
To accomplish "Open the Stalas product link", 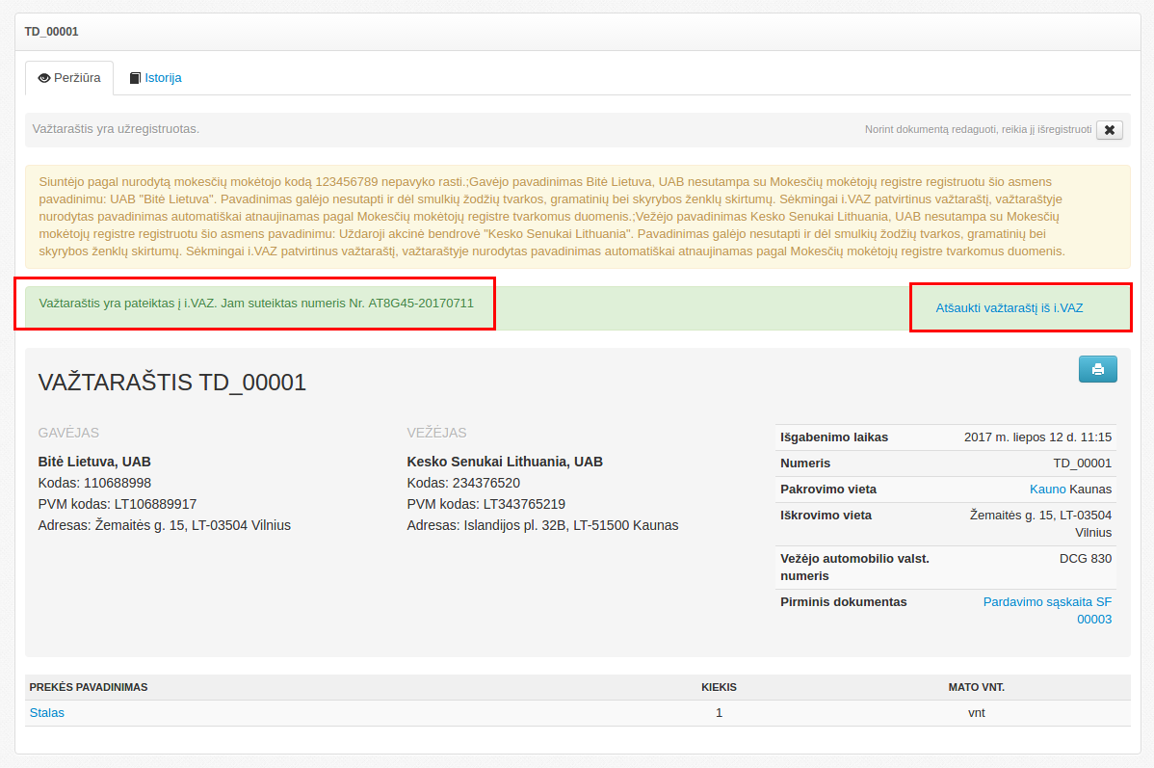I will 47,713.
